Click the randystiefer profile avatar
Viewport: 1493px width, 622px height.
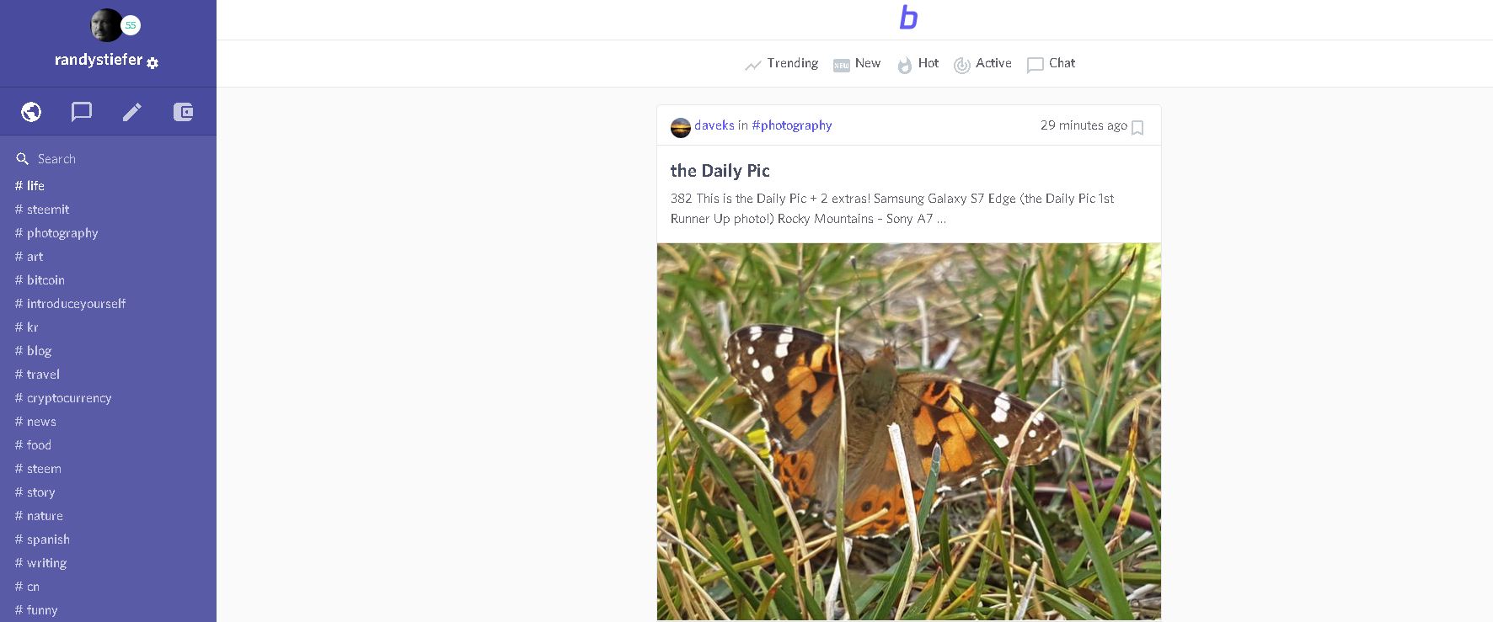pyautogui.click(x=107, y=25)
